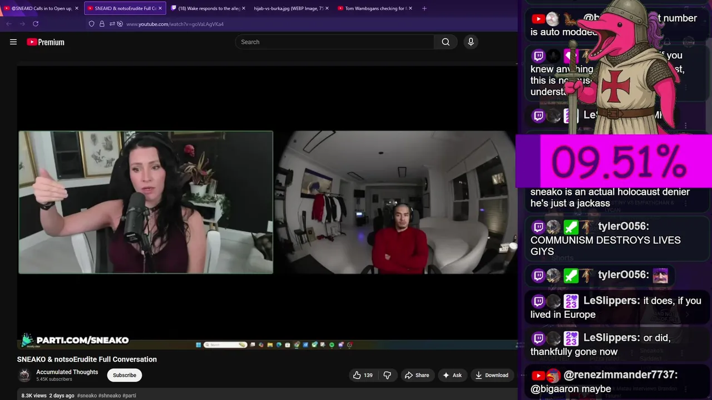Click the '8.3K views 2 days ago' text
The image size is (712, 400).
click(48, 396)
